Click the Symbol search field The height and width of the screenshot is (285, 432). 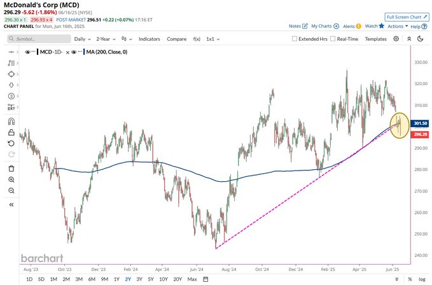coord(39,39)
